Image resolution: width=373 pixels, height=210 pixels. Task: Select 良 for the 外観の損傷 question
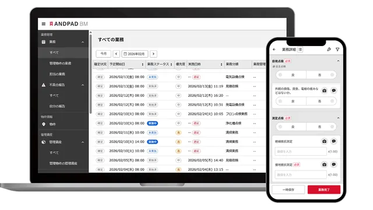(x=291, y=101)
